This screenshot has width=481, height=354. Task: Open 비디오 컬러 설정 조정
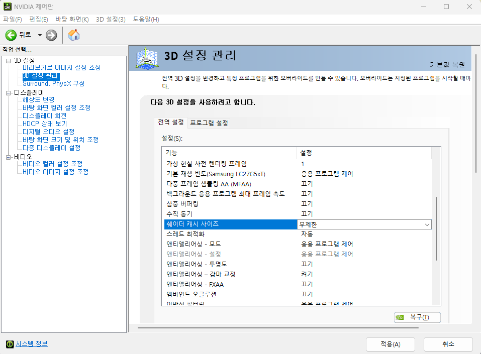[52, 164]
